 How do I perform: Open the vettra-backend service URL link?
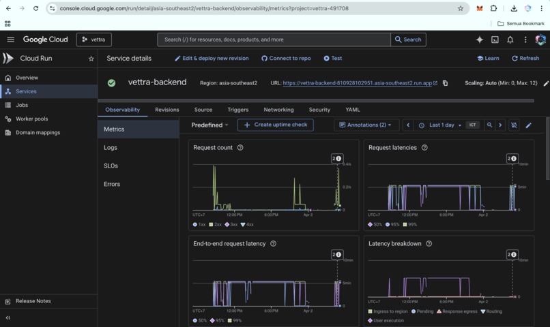(360, 83)
